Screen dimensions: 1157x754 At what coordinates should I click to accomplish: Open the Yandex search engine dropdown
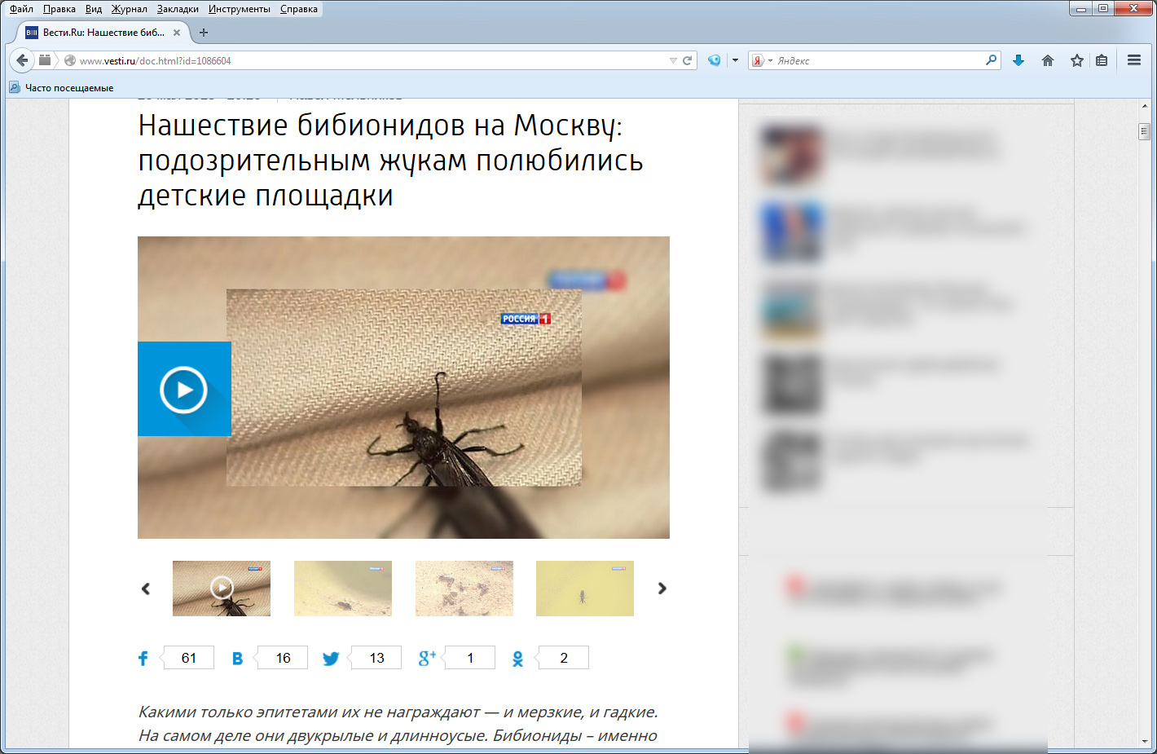[x=761, y=60]
